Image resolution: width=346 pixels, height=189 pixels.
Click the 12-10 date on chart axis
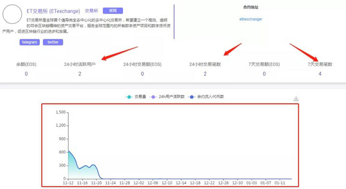[167, 183]
